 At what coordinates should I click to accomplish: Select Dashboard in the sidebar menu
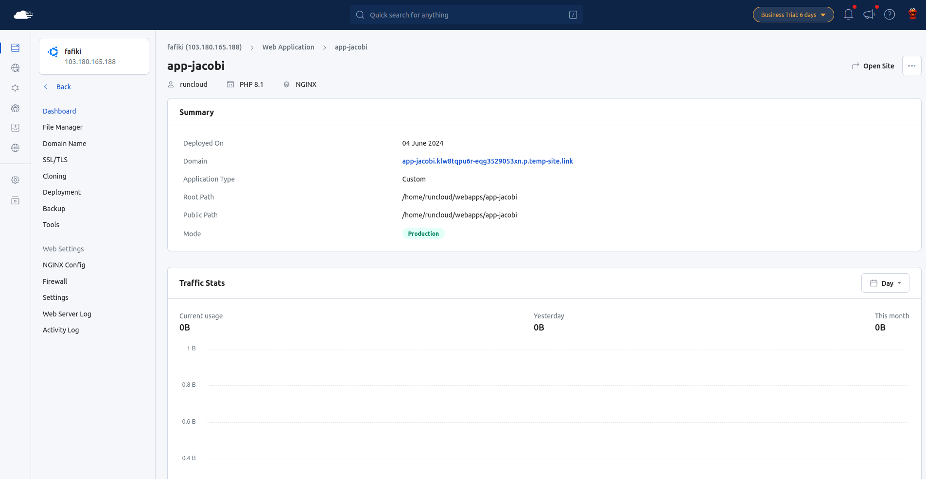59,111
